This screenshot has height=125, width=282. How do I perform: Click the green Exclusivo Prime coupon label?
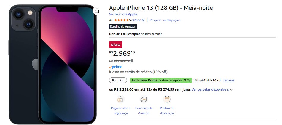point(161,80)
